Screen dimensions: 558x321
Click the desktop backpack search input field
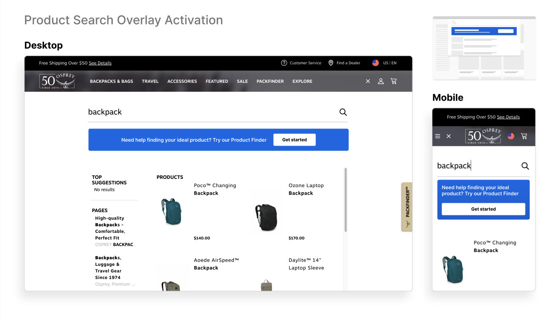click(x=212, y=112)
